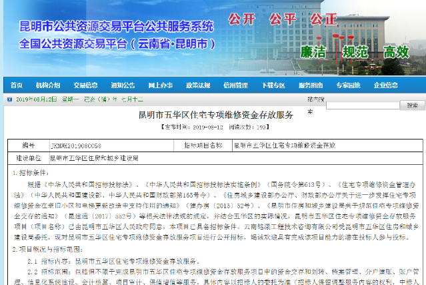426x285 pixels.
Task: Click the small icon before the date
Action: point(9,99)
